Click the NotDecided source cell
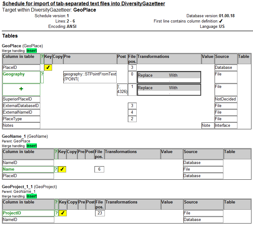 [226, 99]
